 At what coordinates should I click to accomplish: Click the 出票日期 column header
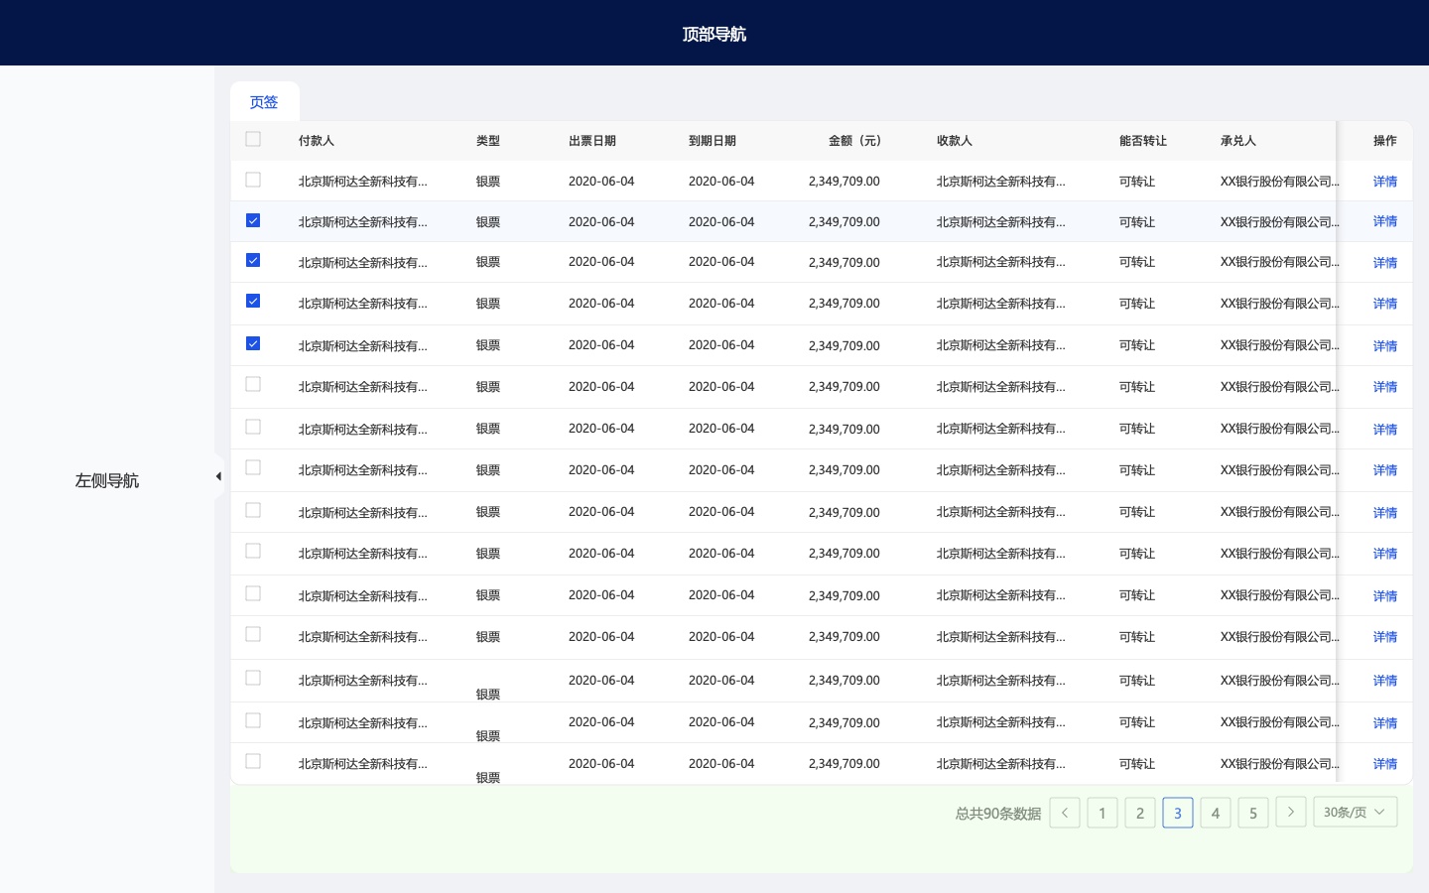592,141
